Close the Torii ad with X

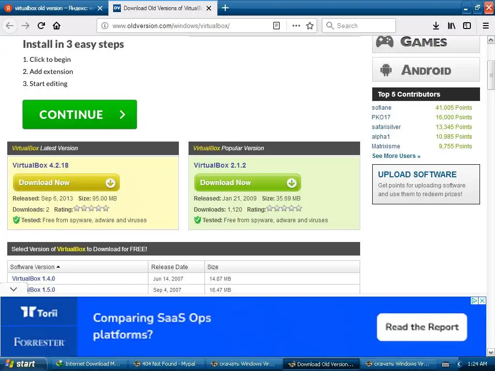[x=482, y=300]
